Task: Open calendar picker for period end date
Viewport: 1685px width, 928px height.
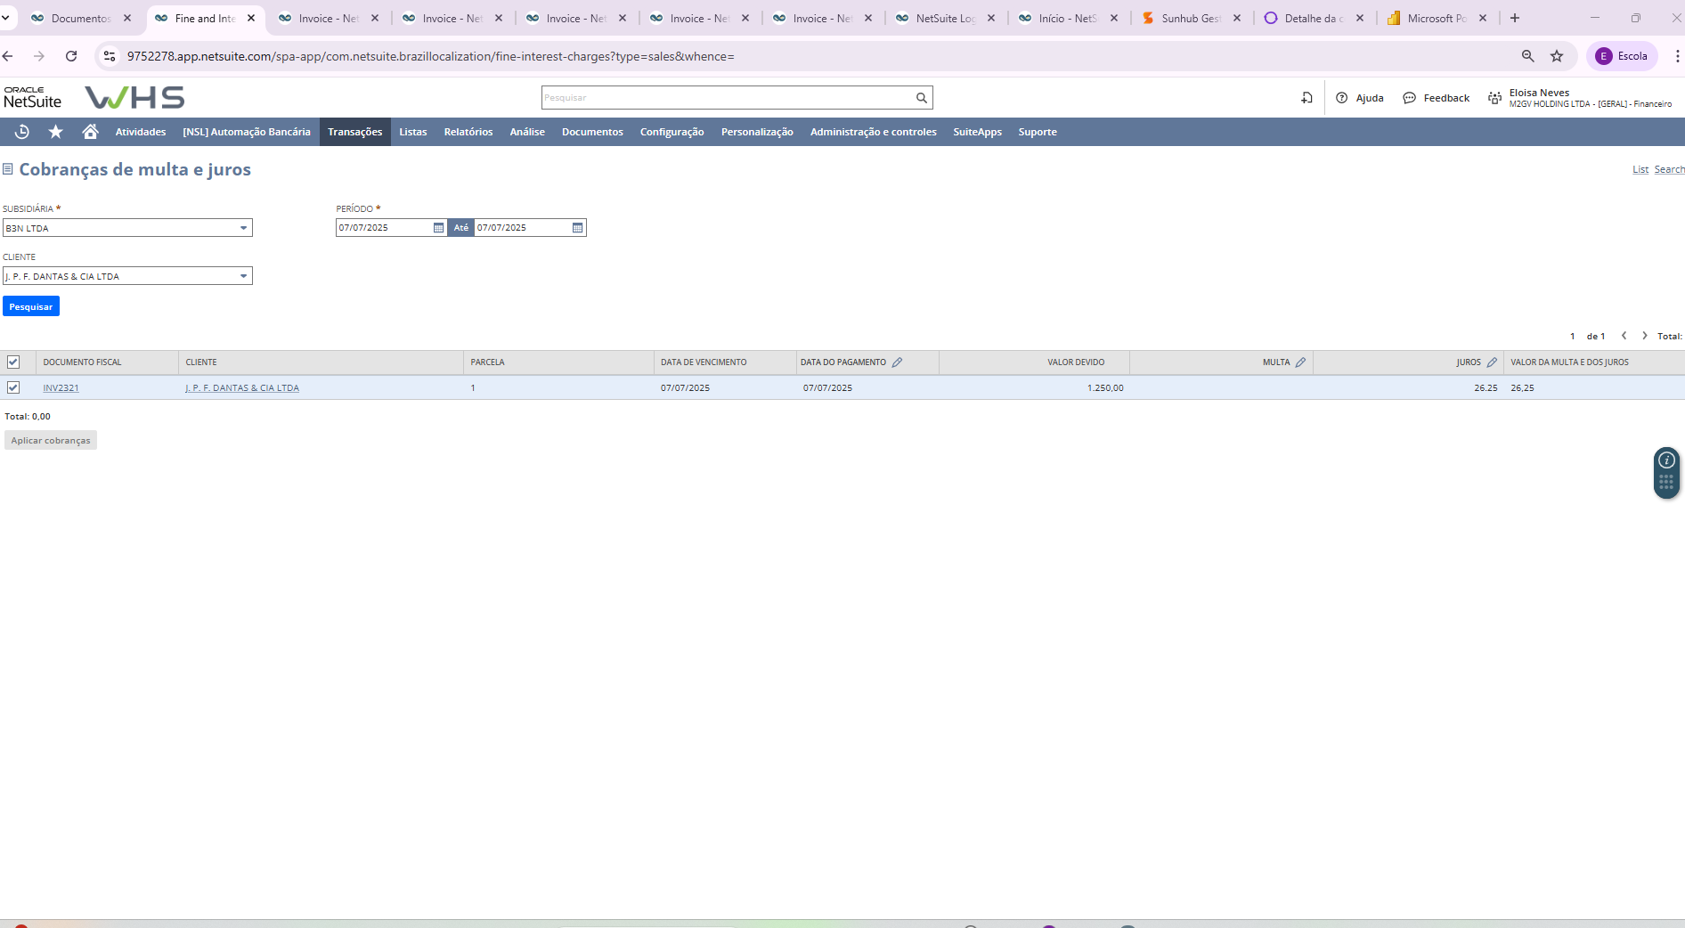Action: point(577,228)
